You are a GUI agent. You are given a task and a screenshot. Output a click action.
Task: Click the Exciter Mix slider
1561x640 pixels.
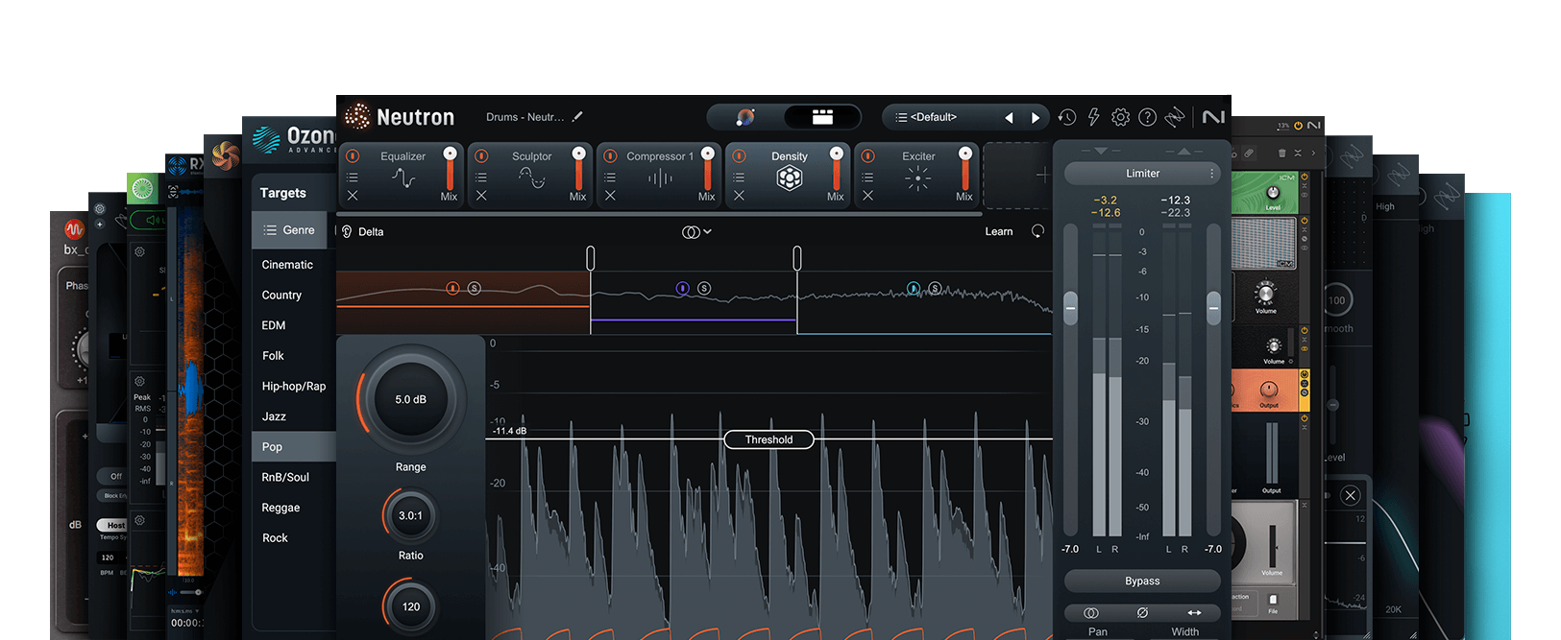pyautogui.click(x=964, y=169)
